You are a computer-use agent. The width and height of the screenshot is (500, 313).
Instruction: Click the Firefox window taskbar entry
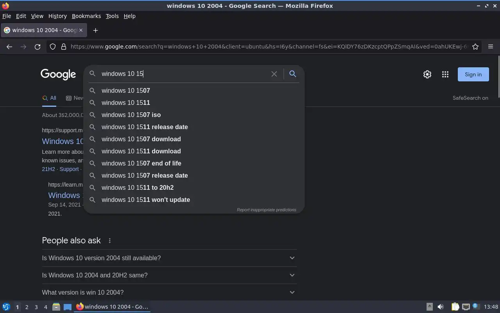pyautogui.click(x=112, y=307)
